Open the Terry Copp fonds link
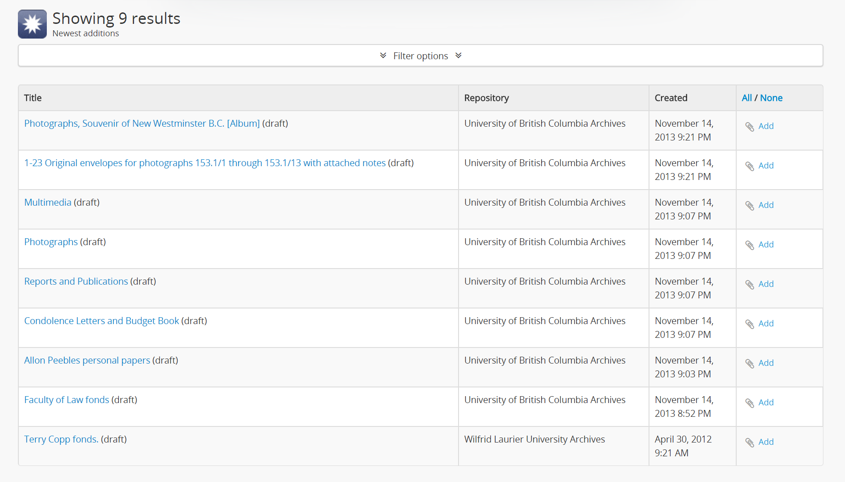 coord(61,439)
